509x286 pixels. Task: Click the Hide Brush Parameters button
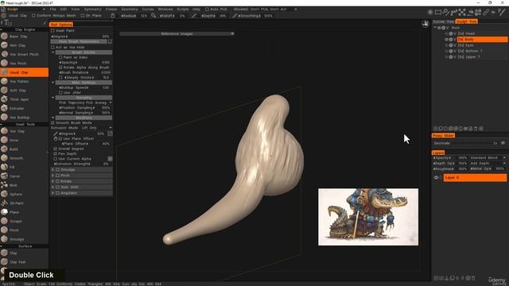tap(79, 42)
